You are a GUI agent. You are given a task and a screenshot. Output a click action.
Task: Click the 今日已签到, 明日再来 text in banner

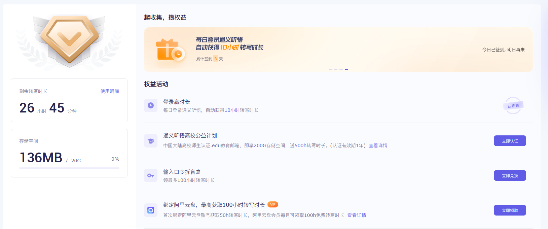pyautogui.click(x=503, y=50)
